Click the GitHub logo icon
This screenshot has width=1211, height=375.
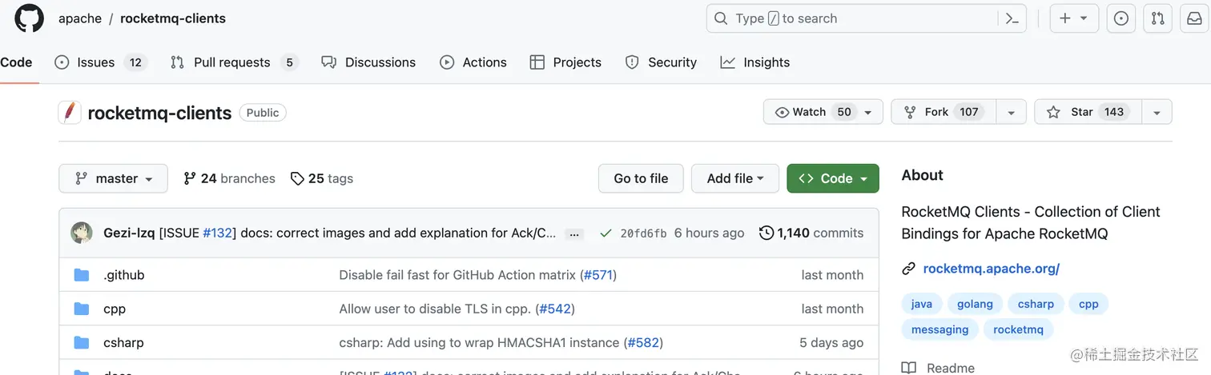[30, 18]
